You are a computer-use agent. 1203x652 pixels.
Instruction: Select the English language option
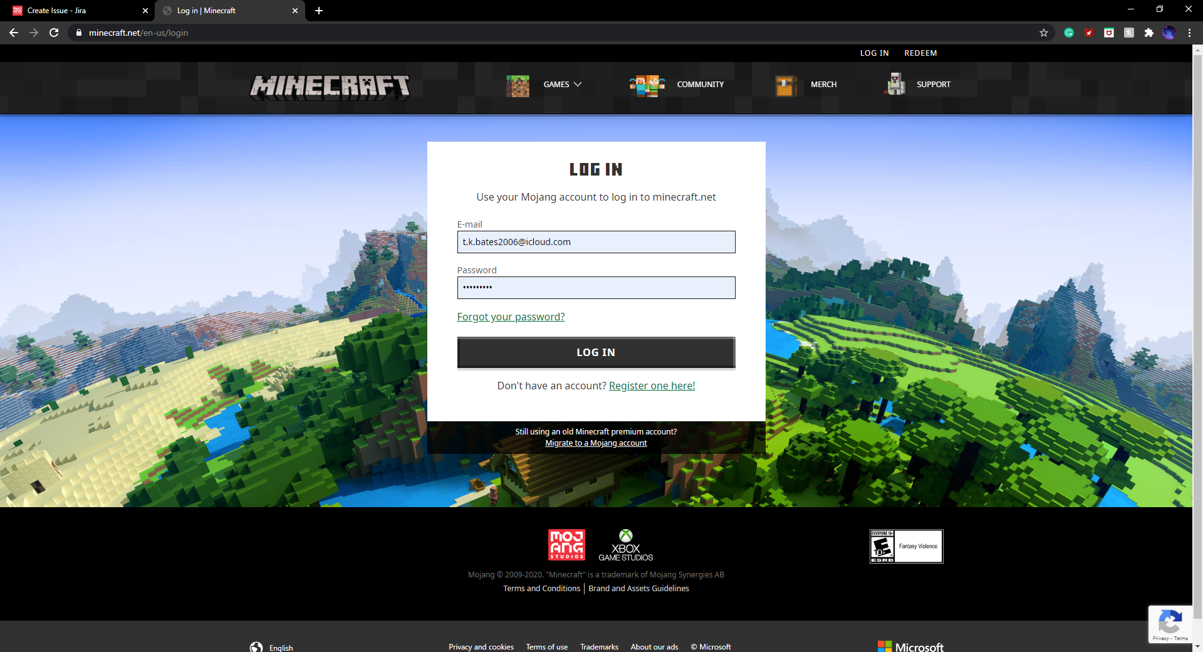tap(281, 648)
